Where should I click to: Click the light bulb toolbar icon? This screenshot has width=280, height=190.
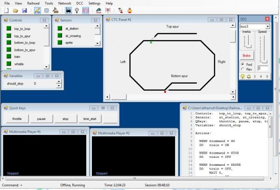click(x=77, y=10)
